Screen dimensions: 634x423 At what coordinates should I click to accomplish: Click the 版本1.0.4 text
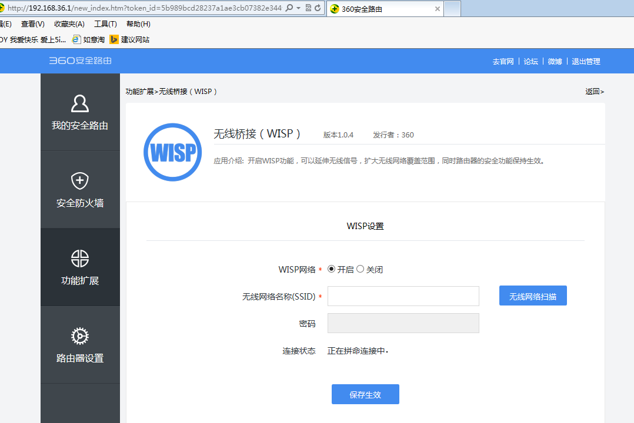click(338, 135)
